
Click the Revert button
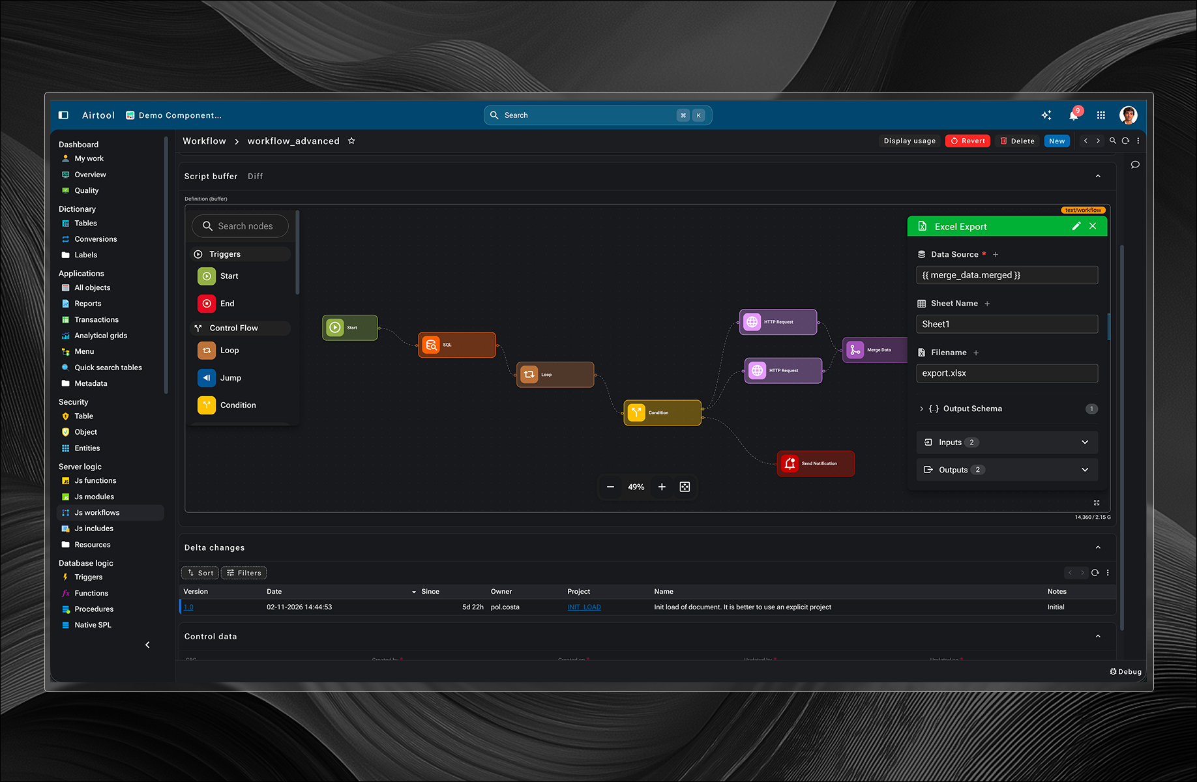[968, 141]
